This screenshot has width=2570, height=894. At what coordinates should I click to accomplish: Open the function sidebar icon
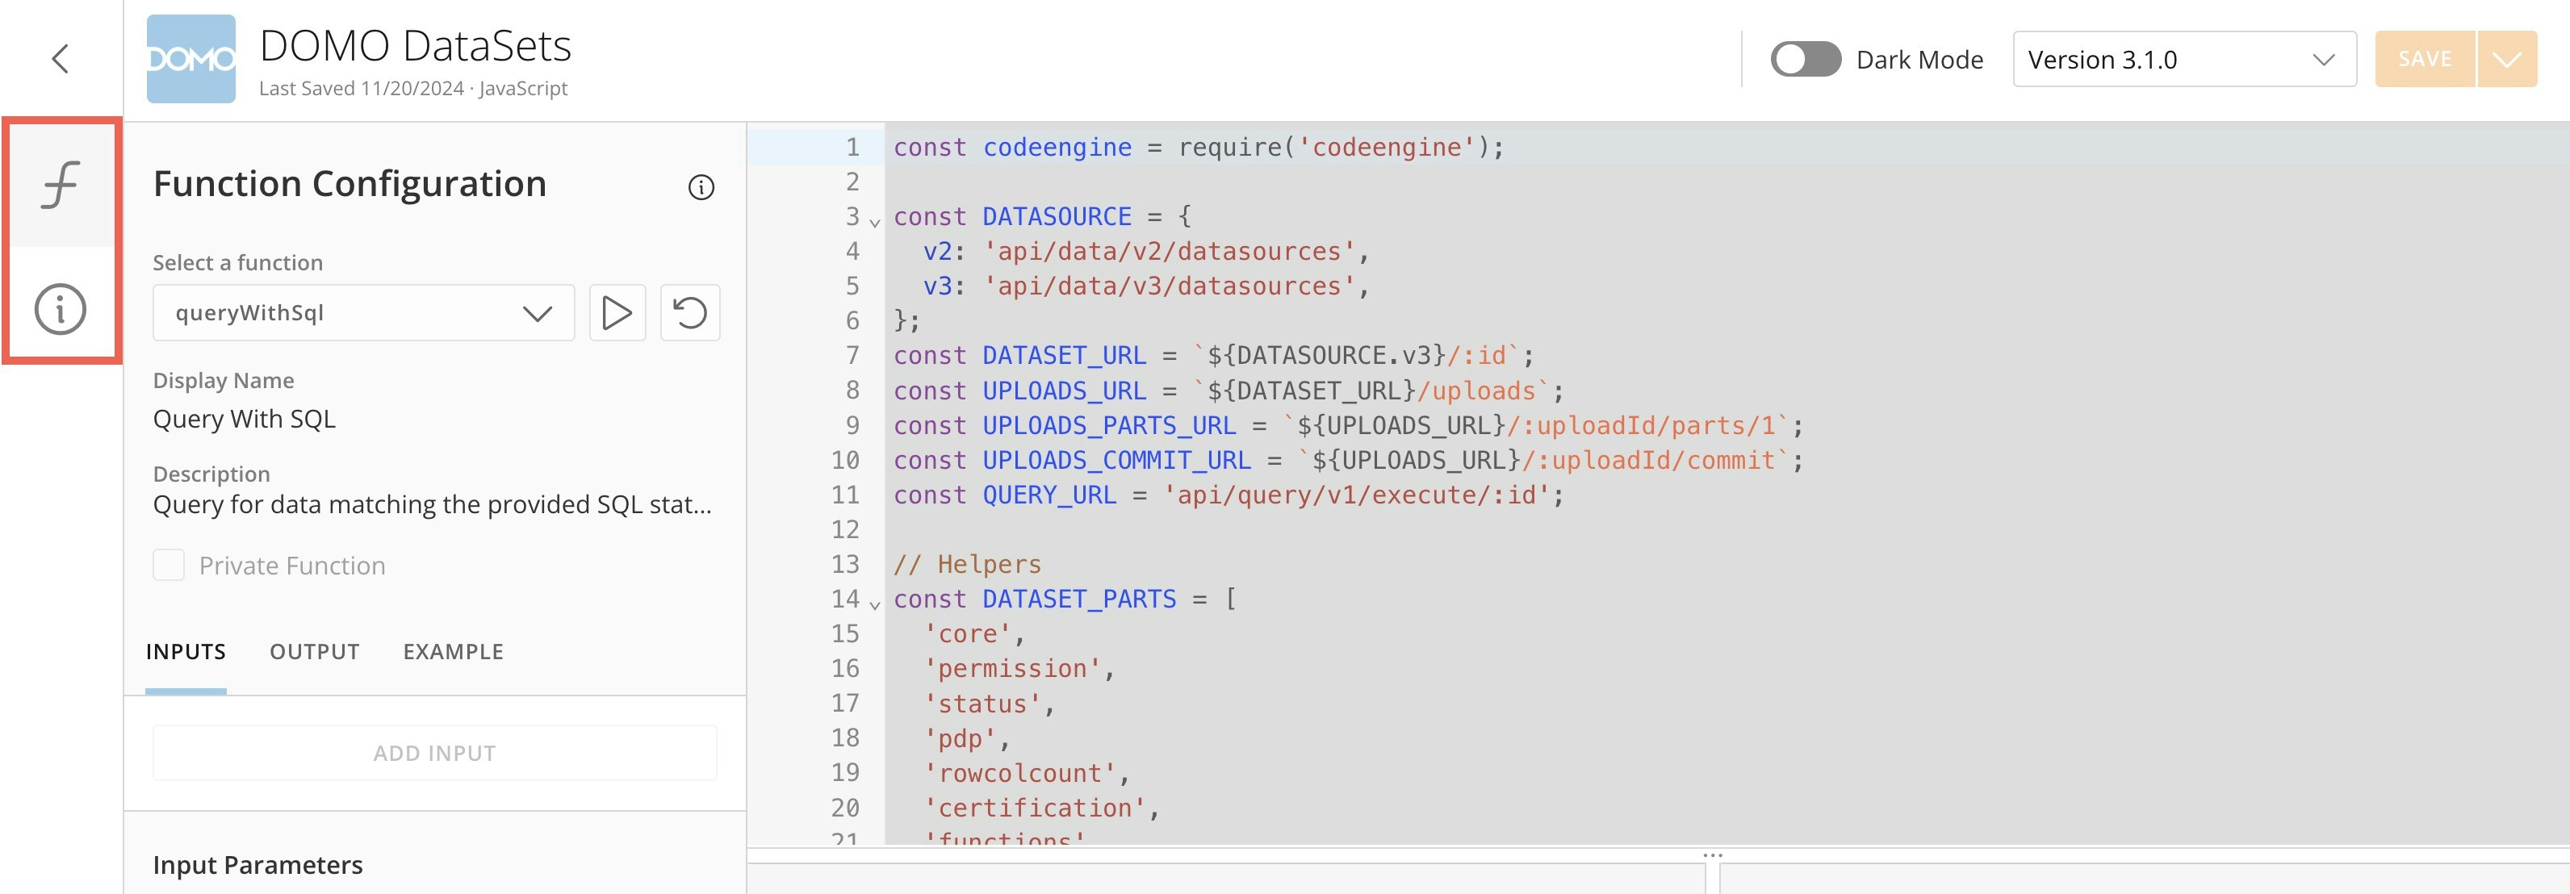point(60,185)
